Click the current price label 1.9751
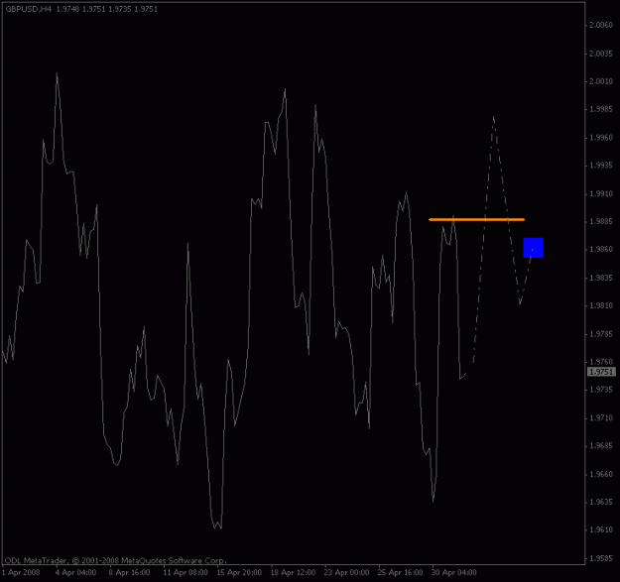 pos(601,372)
